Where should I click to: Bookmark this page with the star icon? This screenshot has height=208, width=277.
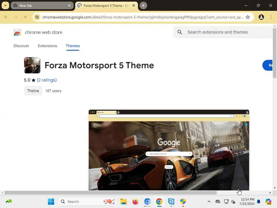point(248,17)
